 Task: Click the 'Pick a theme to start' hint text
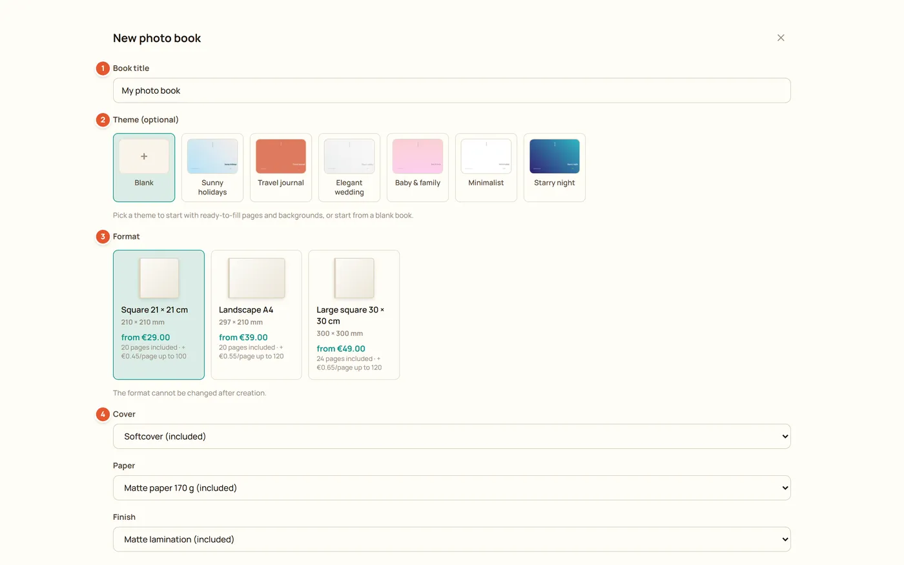(263, 216)
